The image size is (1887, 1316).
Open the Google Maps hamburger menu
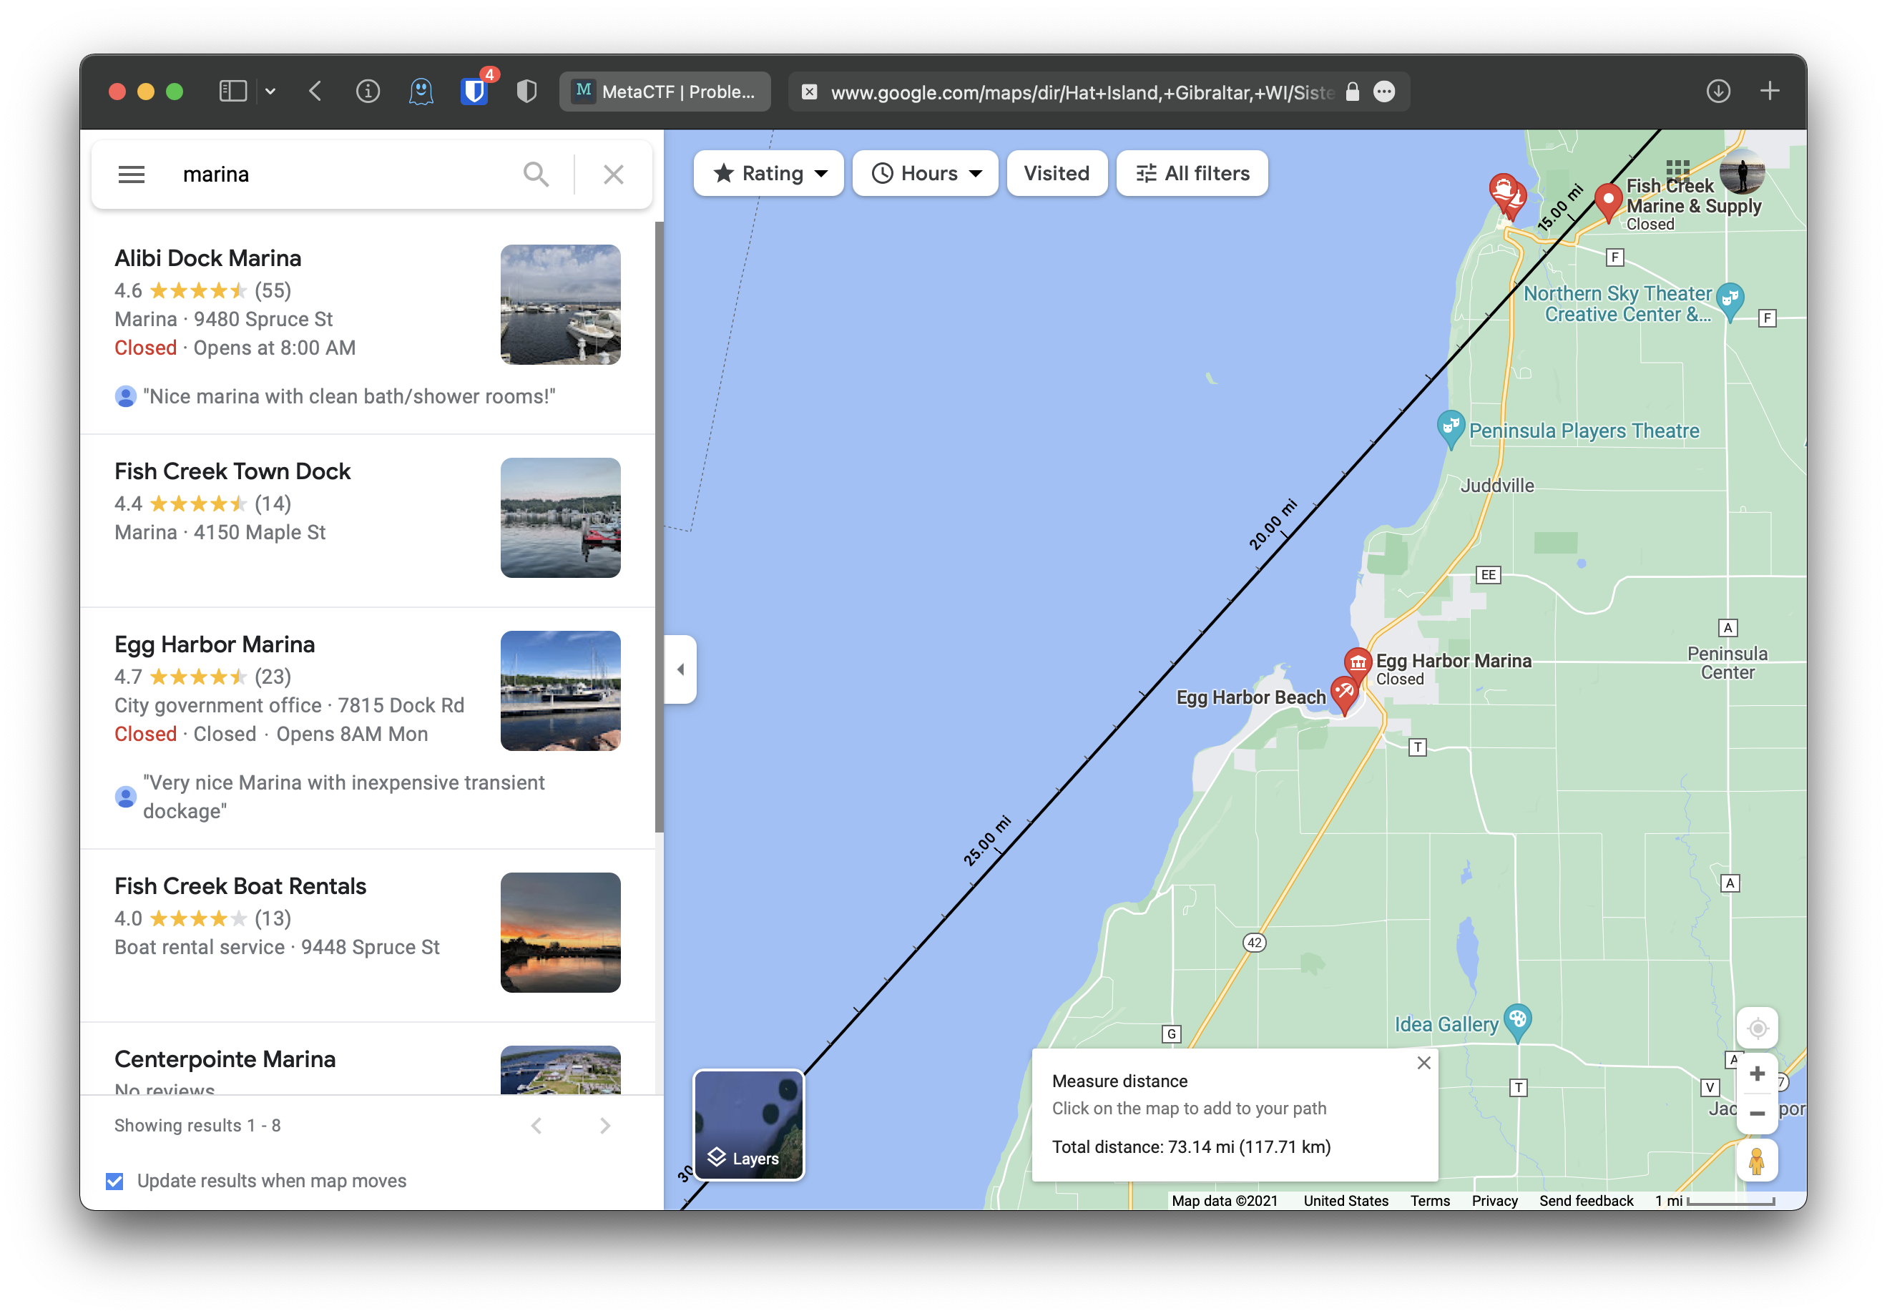click(x=132, y=175)
